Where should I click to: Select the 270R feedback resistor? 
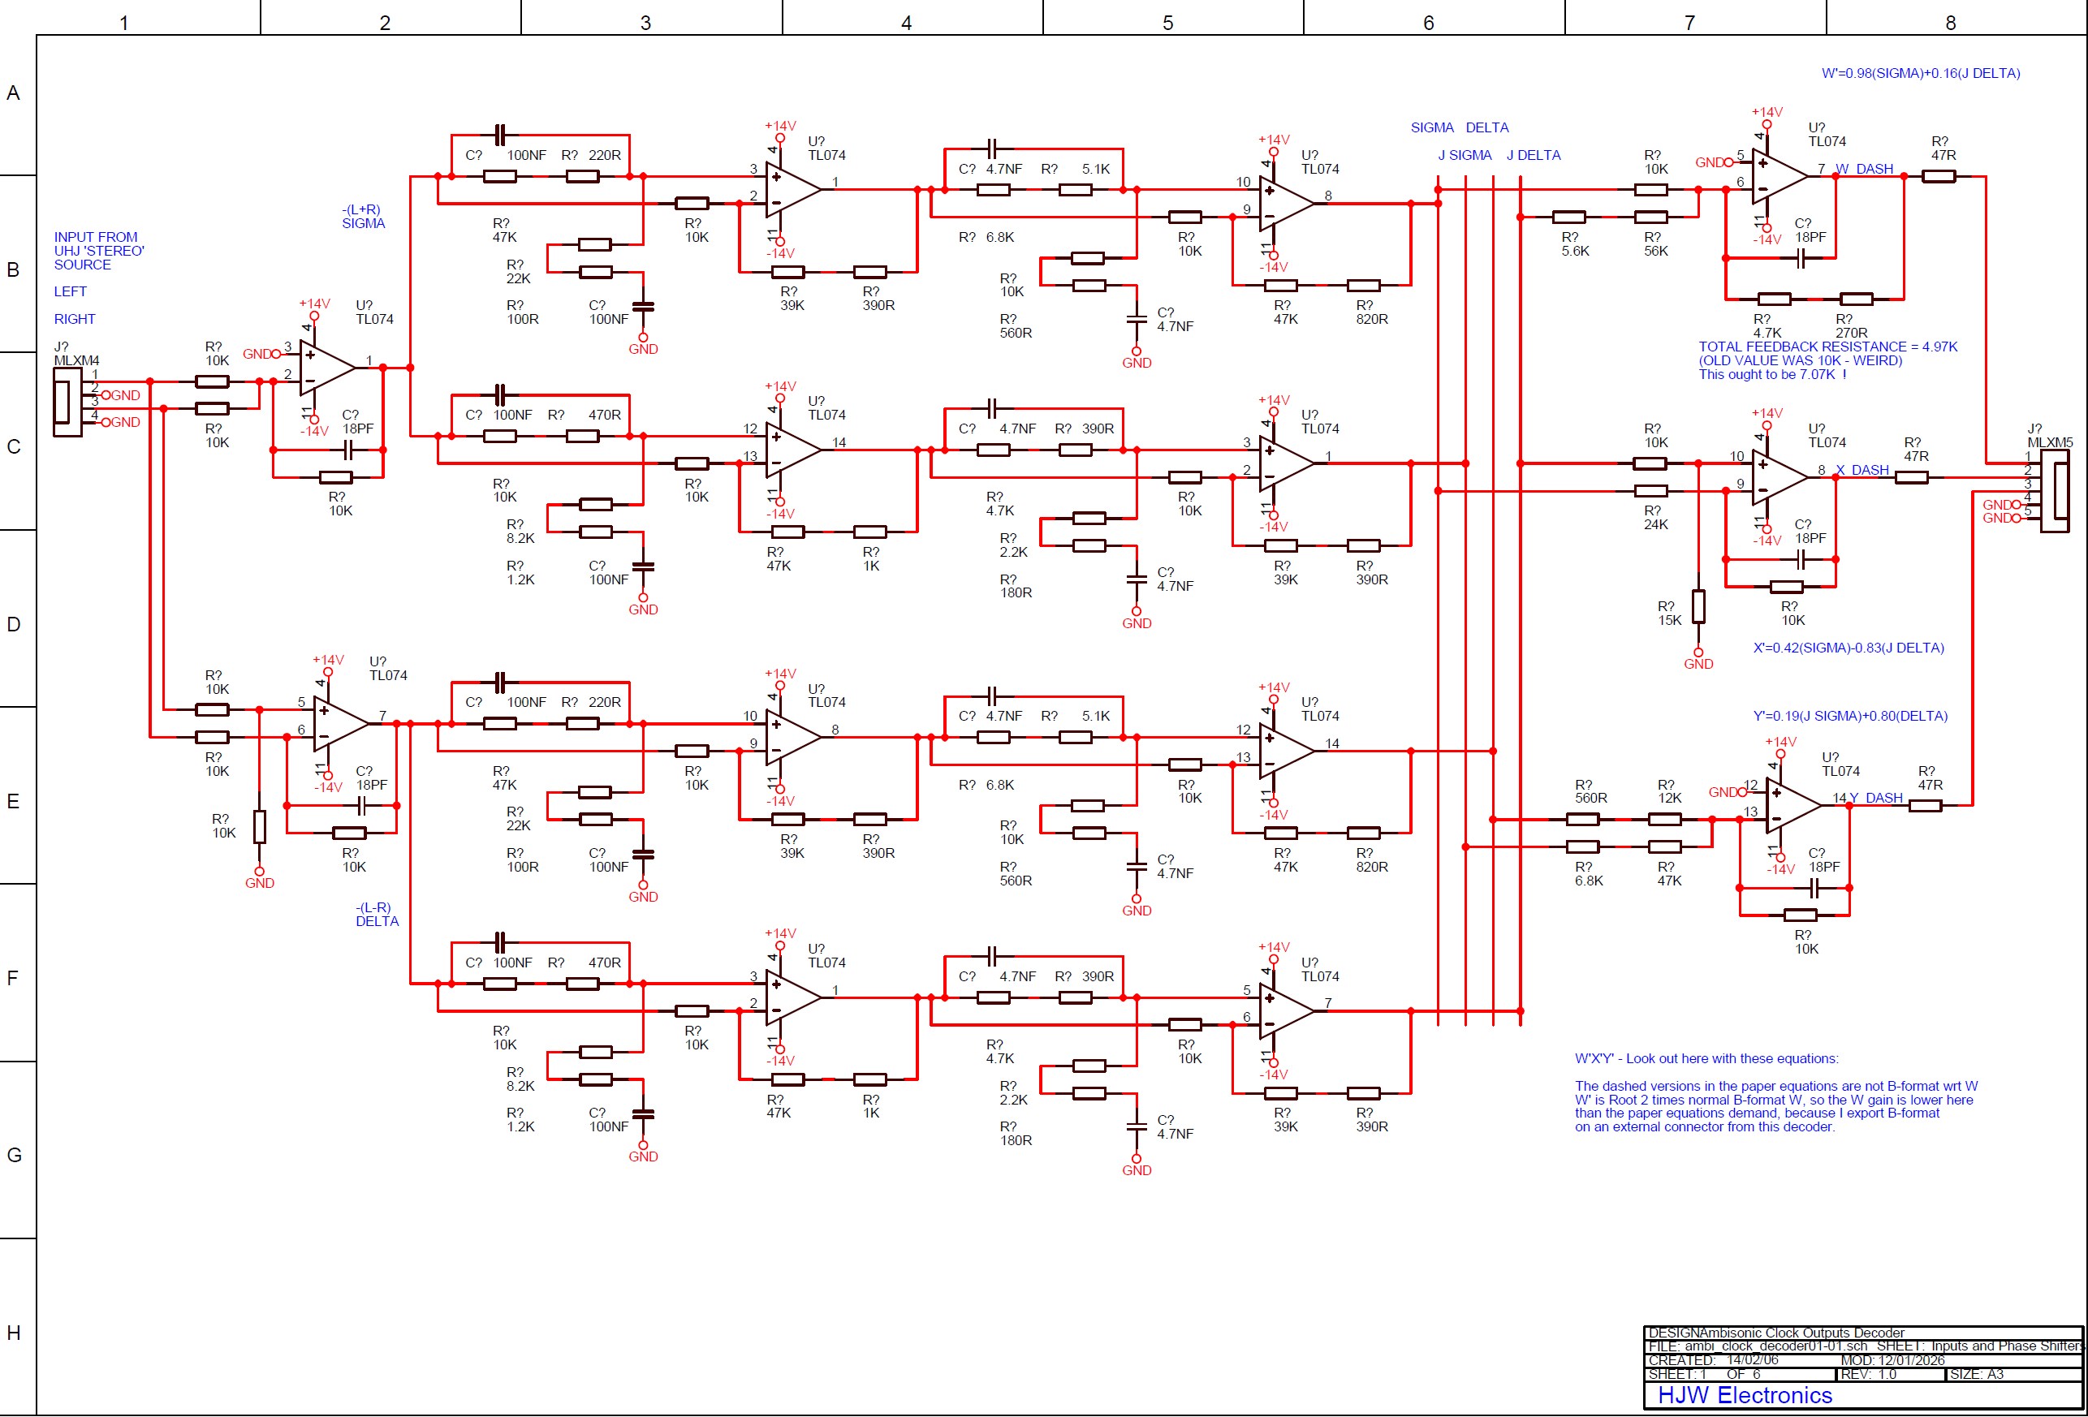[1856, 299]
